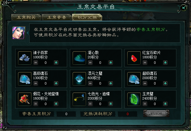Decrease 玉灵璧 quantity with minus button

[x=145, y=104]
